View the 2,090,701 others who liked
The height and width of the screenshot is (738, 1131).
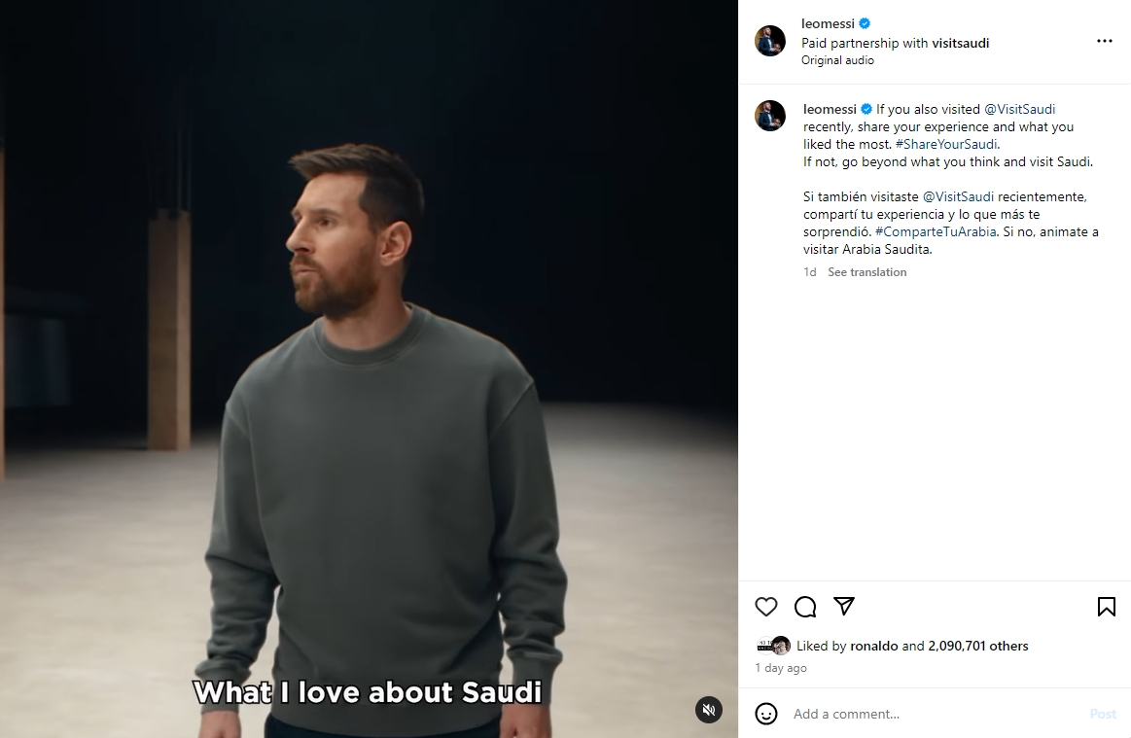[x=977, y=646]
